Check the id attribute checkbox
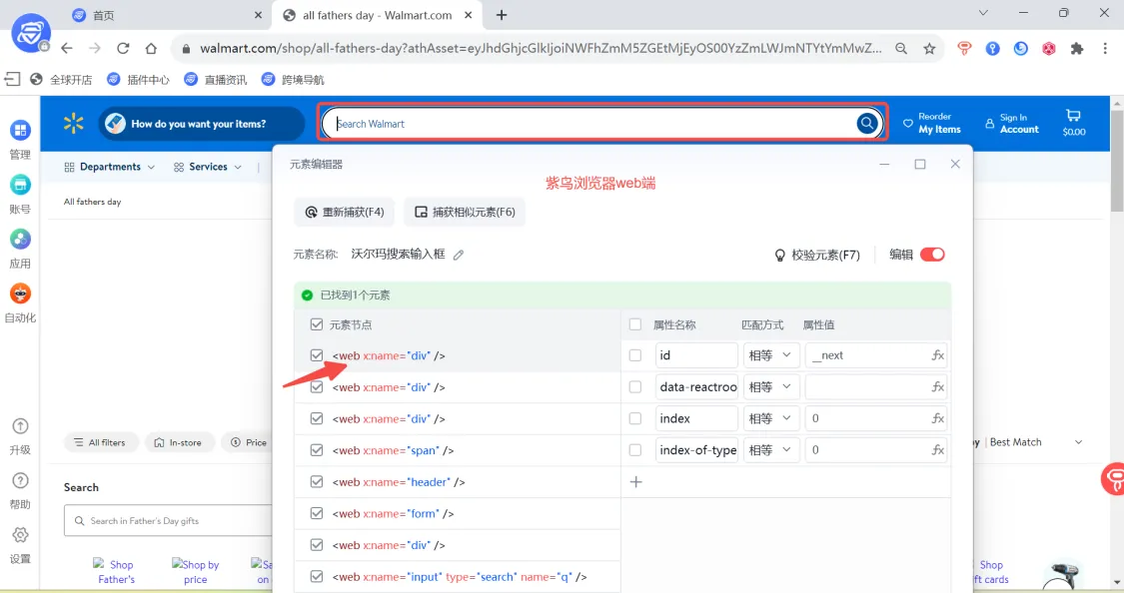Screen dimensions: 1124x593 tap(635, 355)
